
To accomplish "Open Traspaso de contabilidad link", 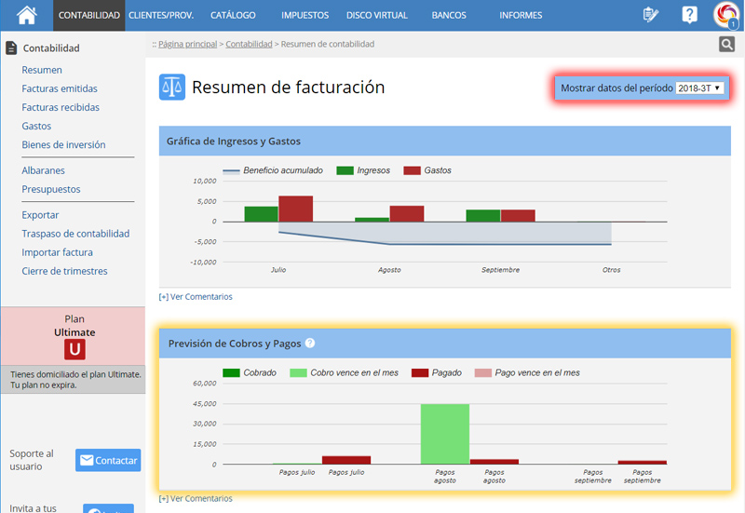I will tap(75, 234).
